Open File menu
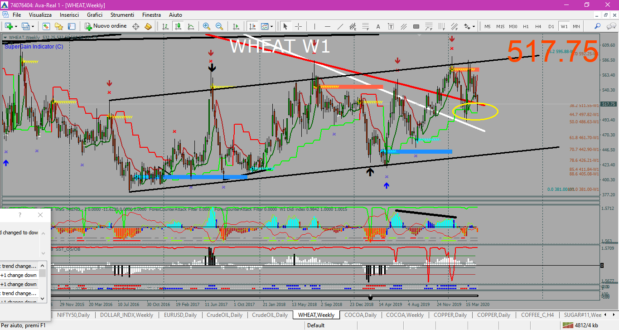Viewport: 619px width, 330px height. click(17, 15)
